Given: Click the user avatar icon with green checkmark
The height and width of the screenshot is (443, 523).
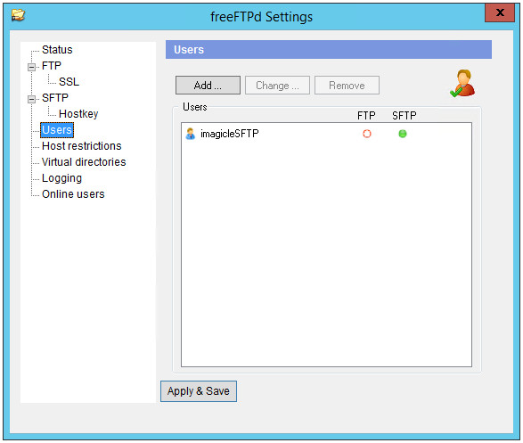Looking at the screenshot, I should click(462, 84).
